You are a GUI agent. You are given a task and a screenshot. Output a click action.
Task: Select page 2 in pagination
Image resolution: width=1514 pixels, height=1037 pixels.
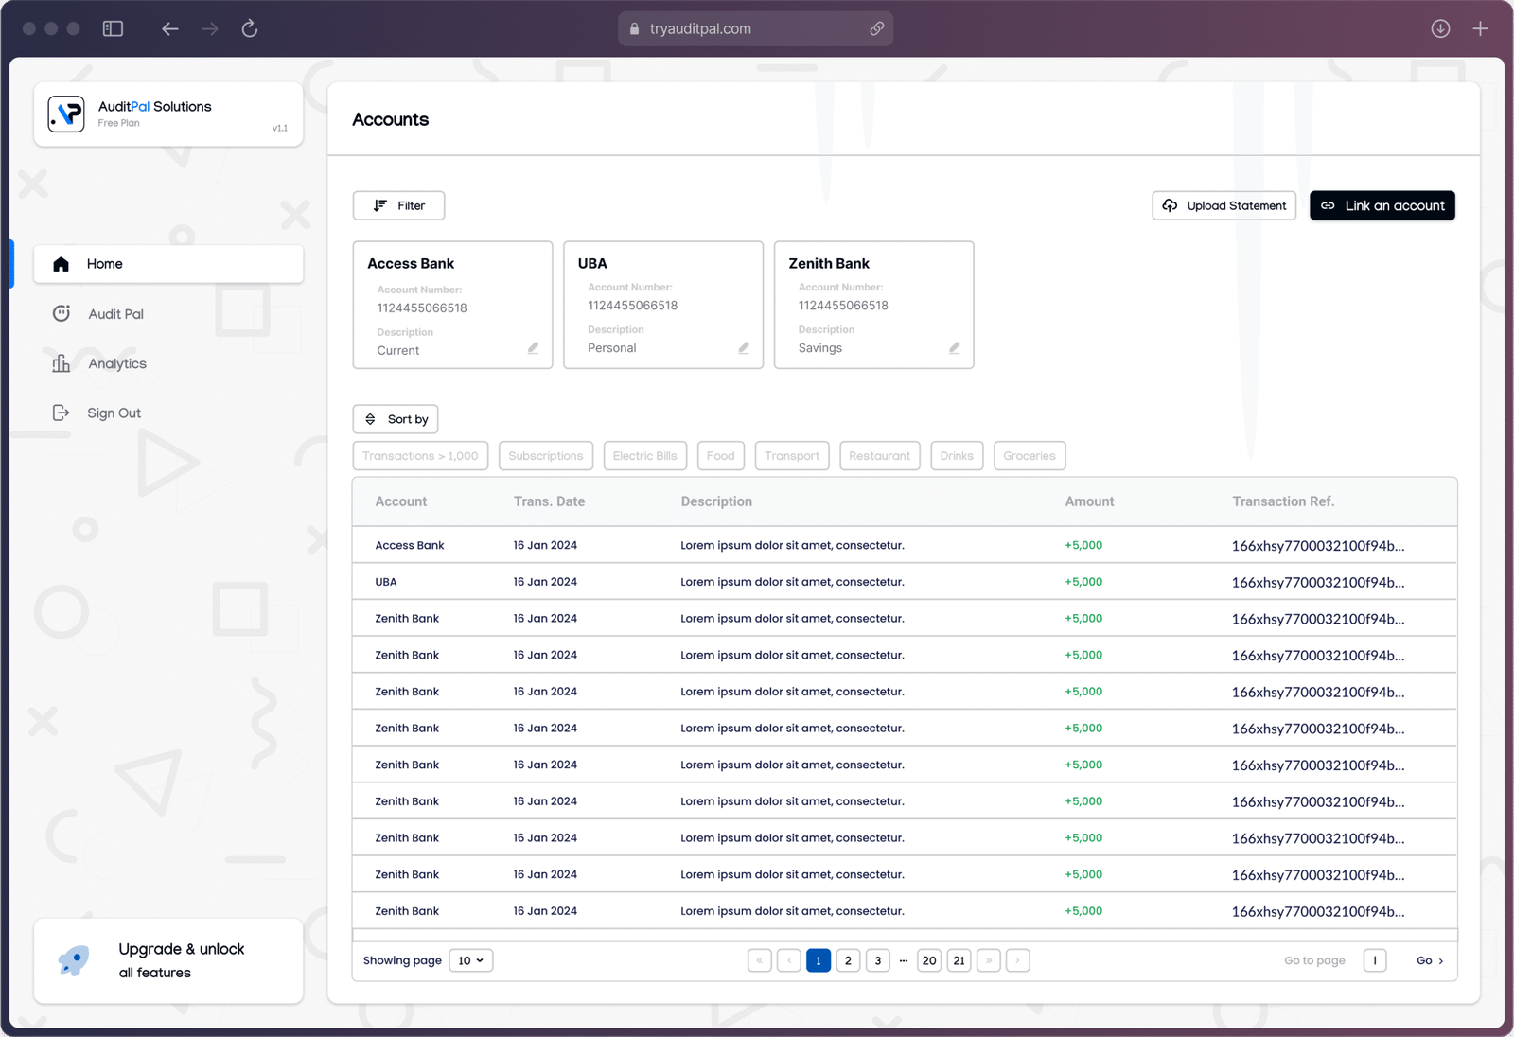coord(848,960)
